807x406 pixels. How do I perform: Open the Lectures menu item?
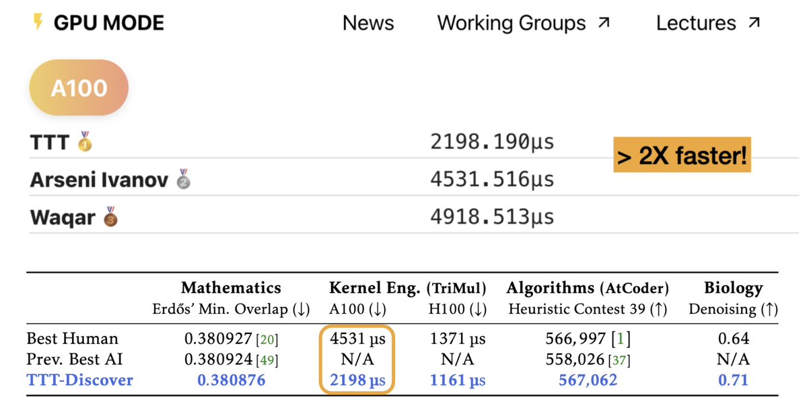pos(696,22)
